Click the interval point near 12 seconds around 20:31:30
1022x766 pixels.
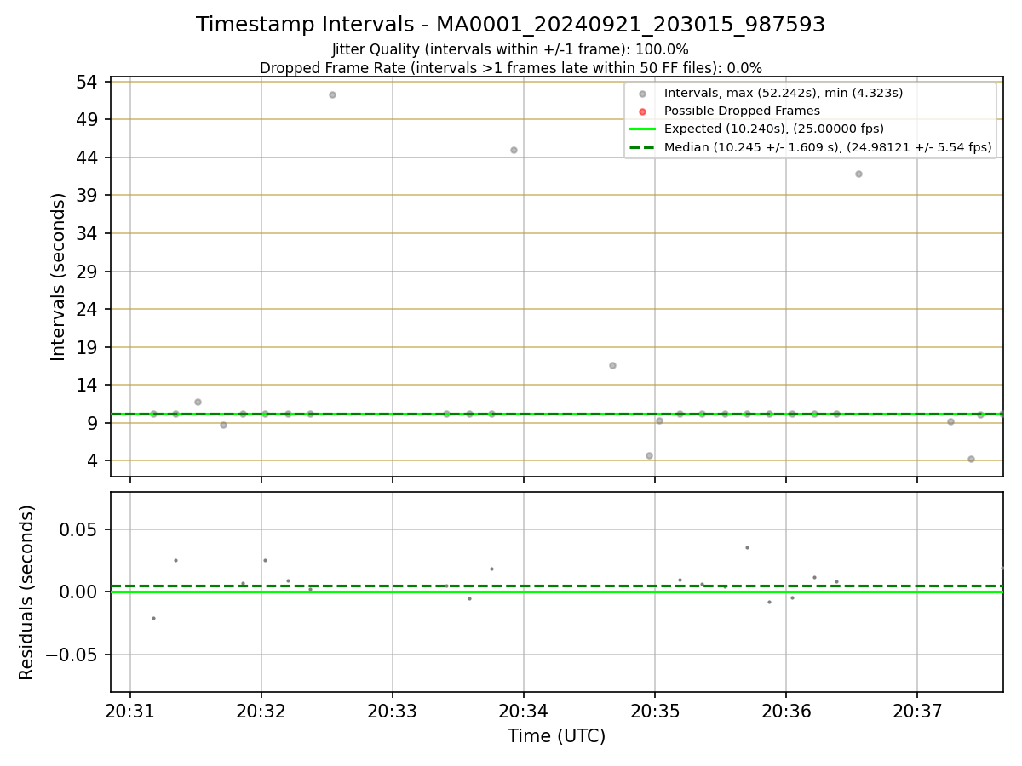click(198, 402)
